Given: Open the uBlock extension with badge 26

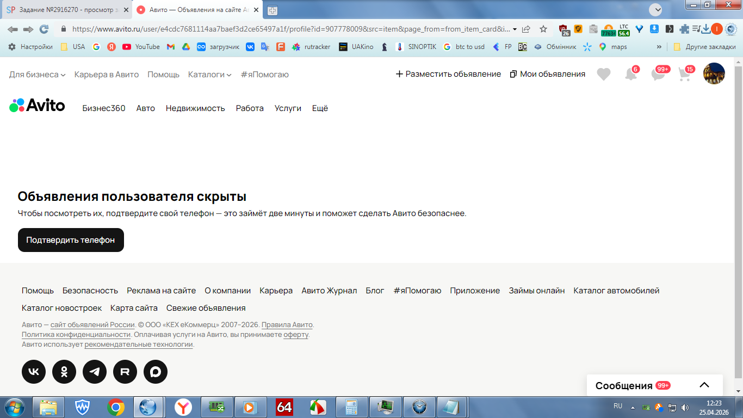Looking at the screenshot, I should (564, 30).
